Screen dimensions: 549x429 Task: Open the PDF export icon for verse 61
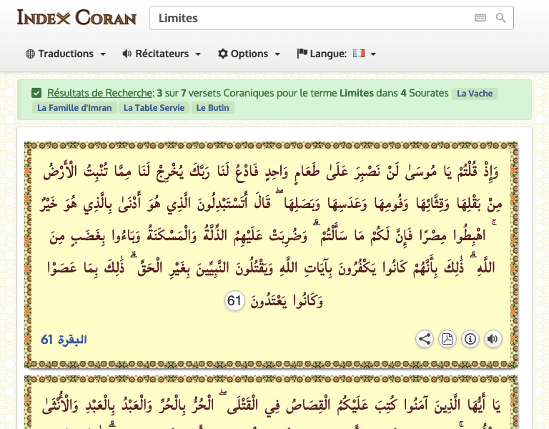click(447, 339)
